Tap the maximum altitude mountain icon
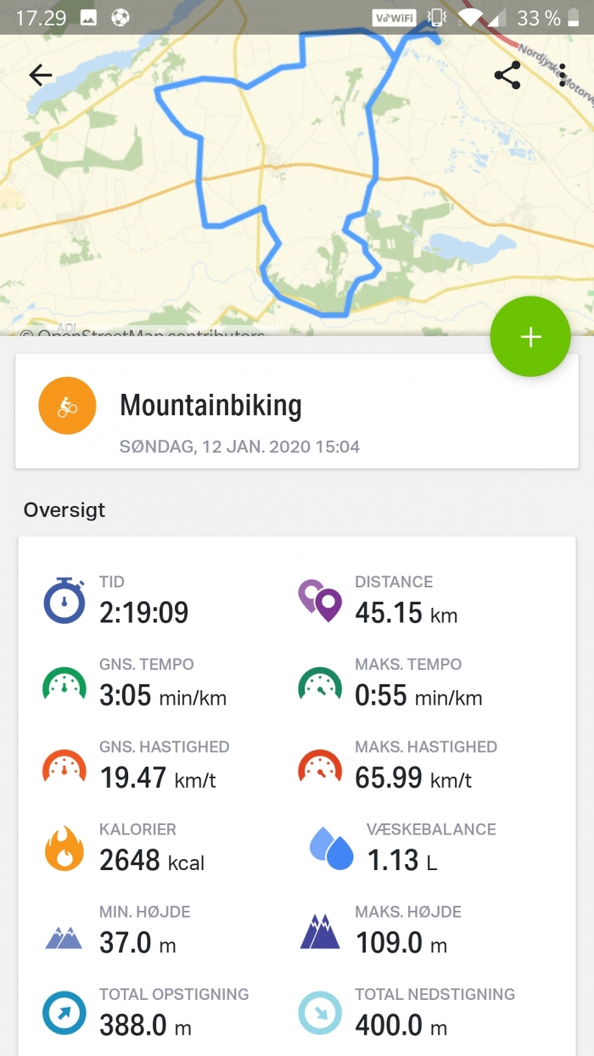The width and height of the screenshot is (594, 1056). [x=320, y=932]
